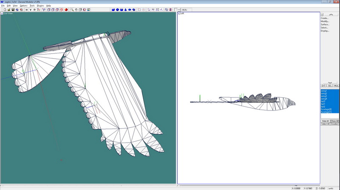Image resolution: width=340 pixels, height=190 pixels.
Task: Create a blue cube primitive
Action: pos(113,9)
